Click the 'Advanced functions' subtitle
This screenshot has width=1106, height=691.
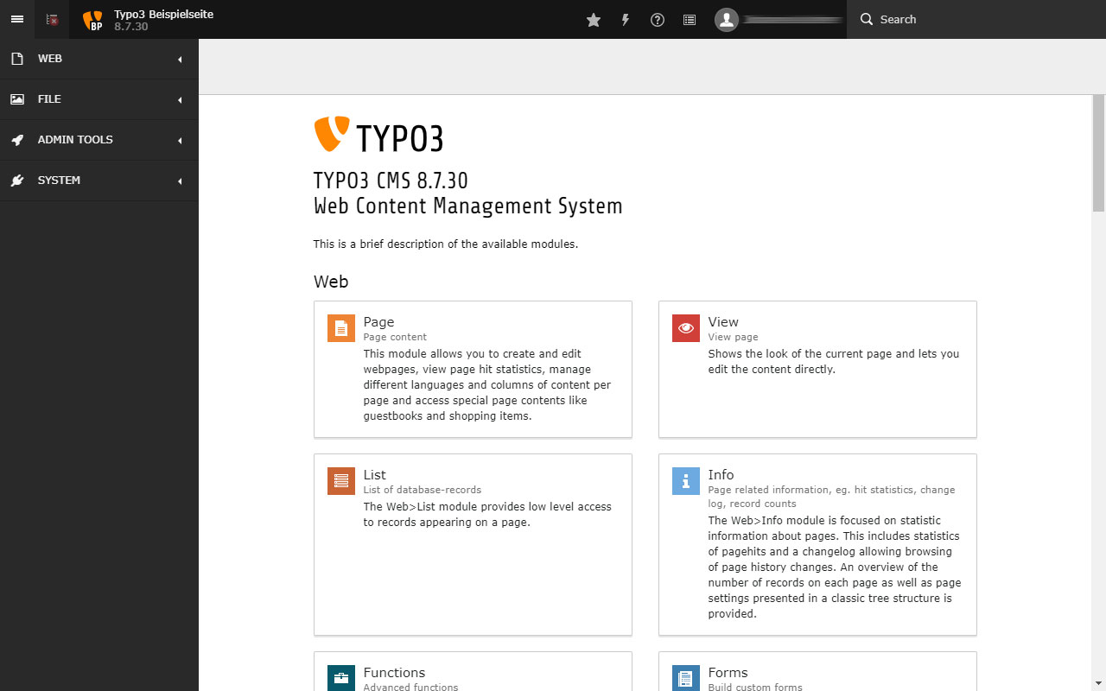tap(410, 687)
